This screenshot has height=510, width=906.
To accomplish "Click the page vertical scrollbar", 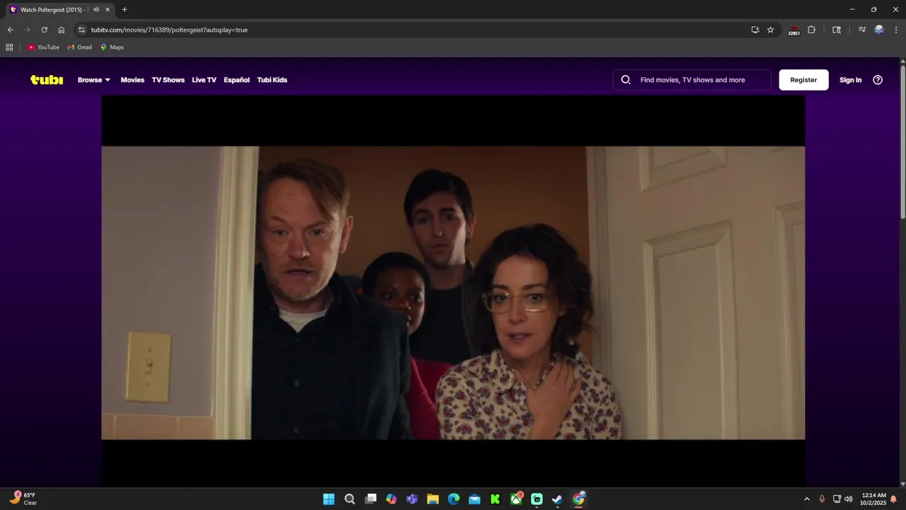I will pos(902,142).
